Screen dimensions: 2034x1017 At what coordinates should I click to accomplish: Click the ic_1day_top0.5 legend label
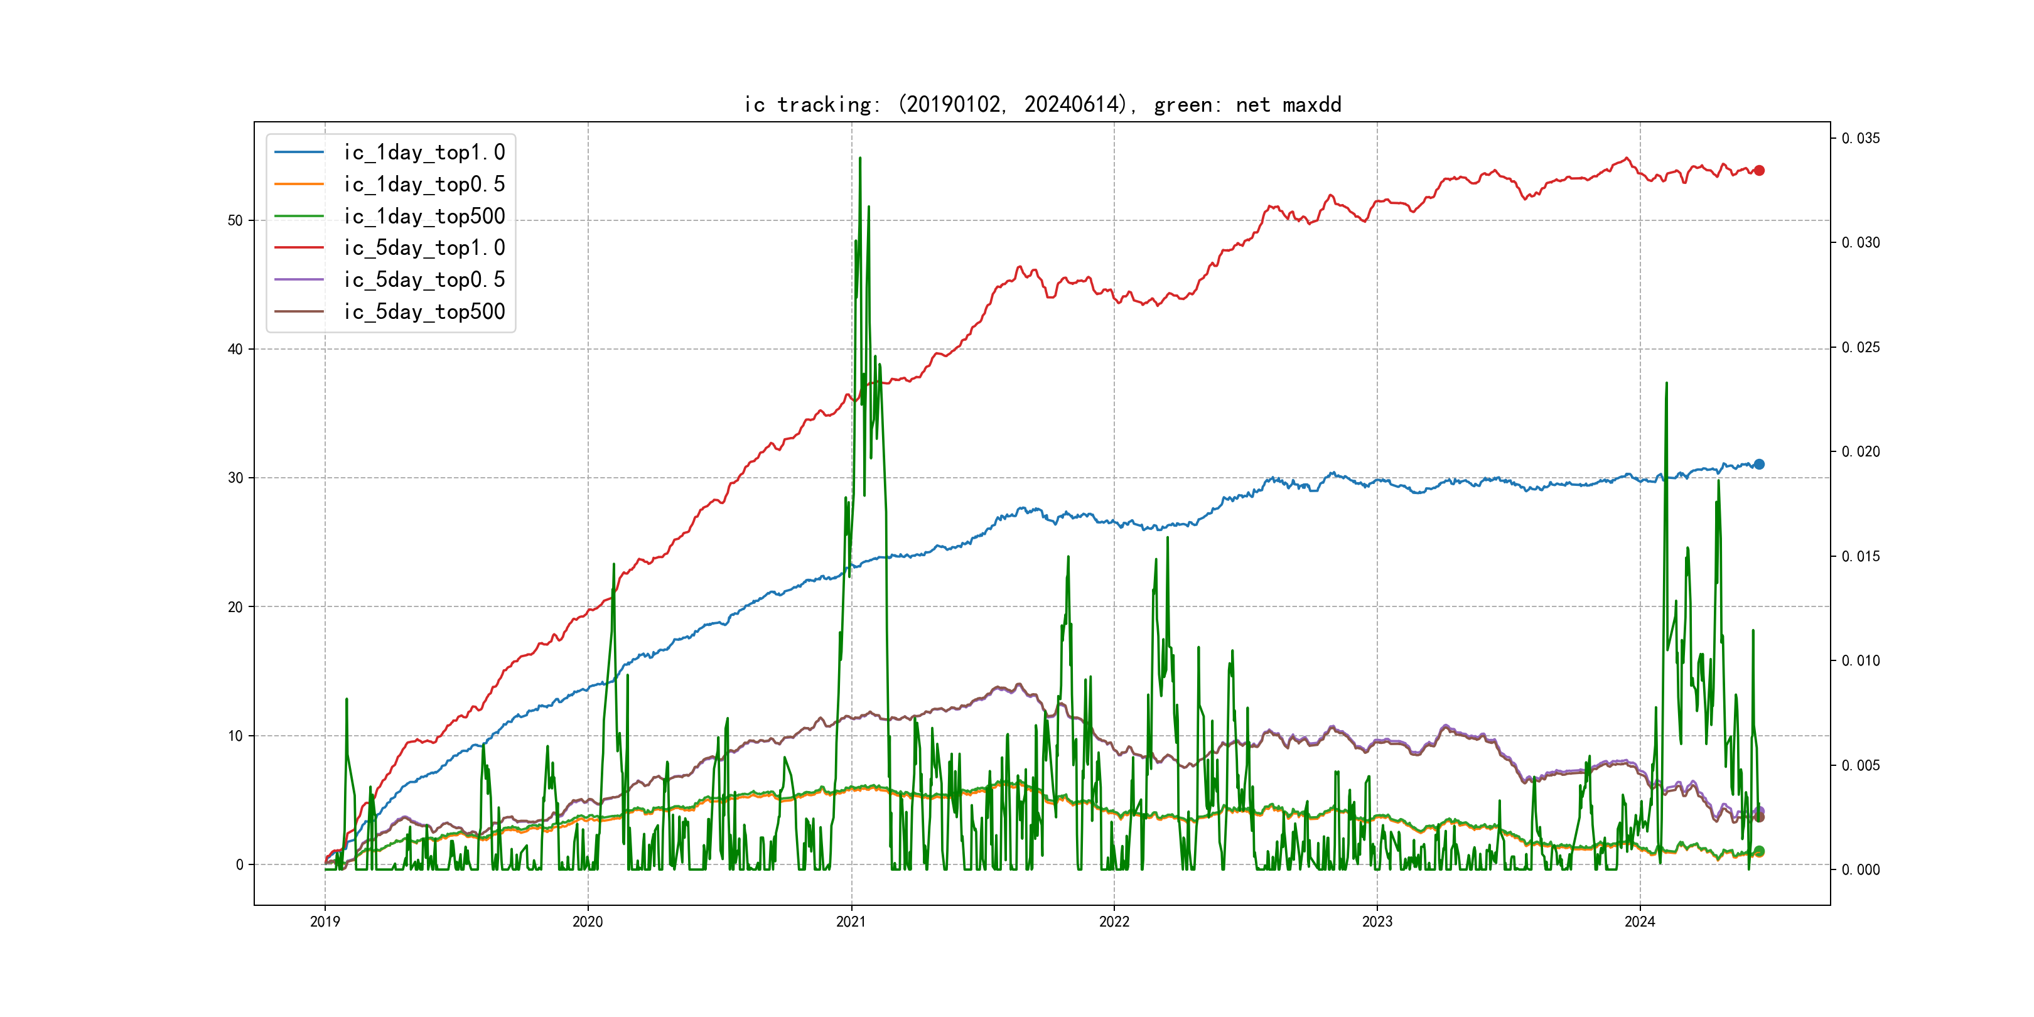tap(424, 184)
